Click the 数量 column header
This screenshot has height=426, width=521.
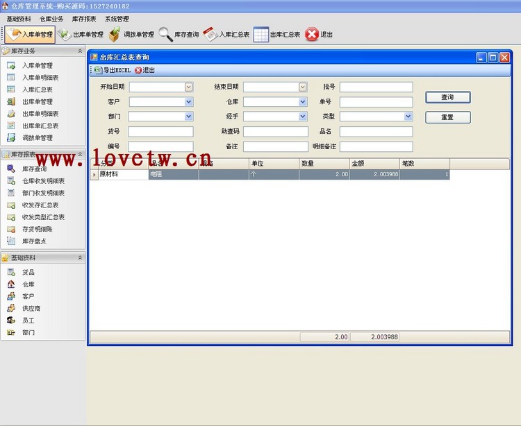[x=324, y=164]
